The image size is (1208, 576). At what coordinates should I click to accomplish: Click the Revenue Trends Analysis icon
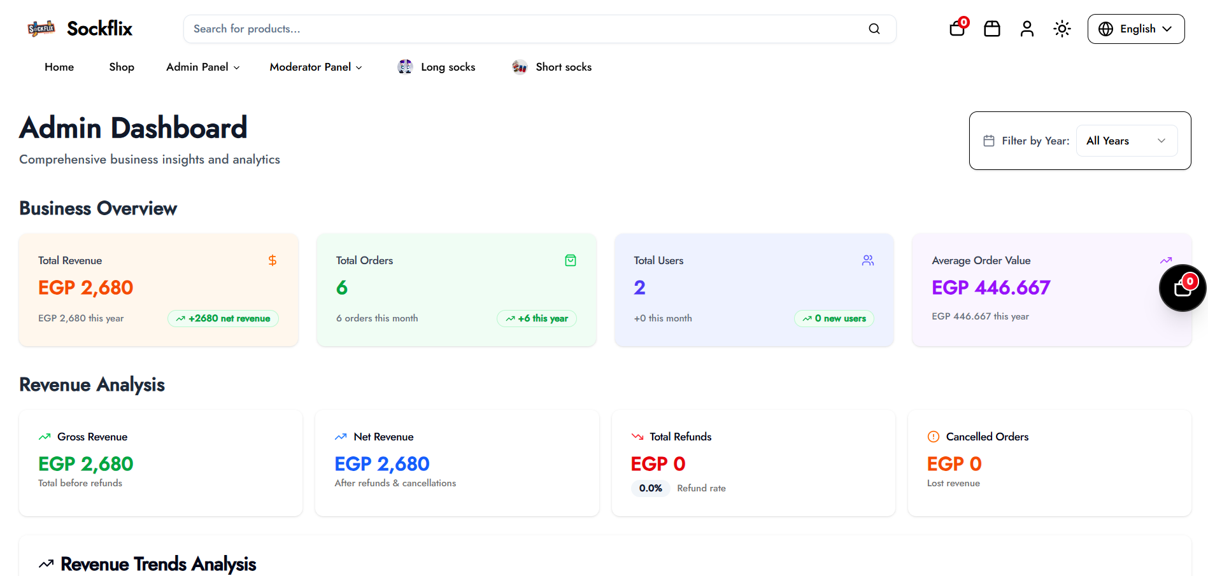point(46,564)
